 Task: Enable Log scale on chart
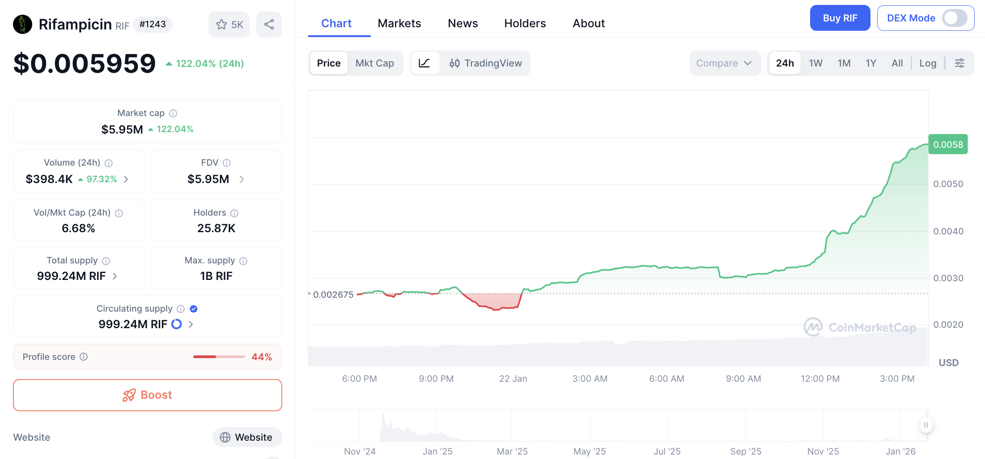(928, 63)
